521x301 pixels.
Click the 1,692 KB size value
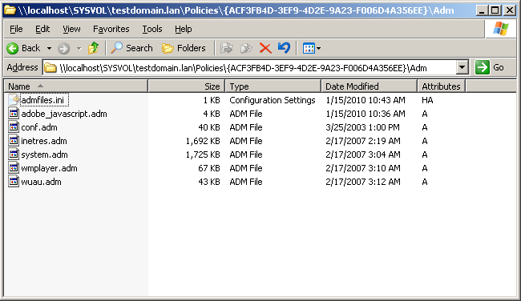pyautogui.click(x=203, y=141)
